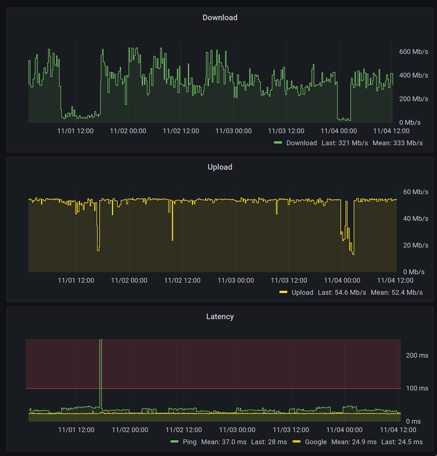The width and height of the screenshot is (437, 456).
Task: Click the green Ping legend color swatch
Action: pyautogui.click(x=174, y=441)
